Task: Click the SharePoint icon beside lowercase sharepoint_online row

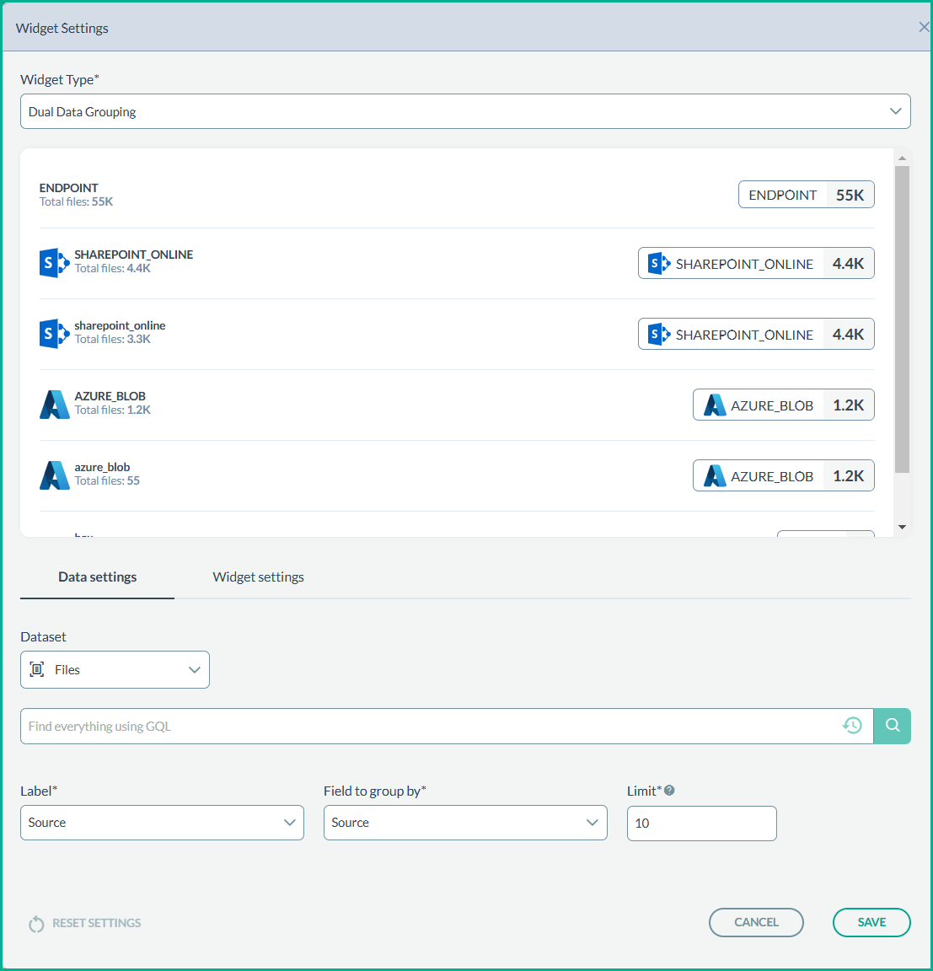Action: (54, 334)
